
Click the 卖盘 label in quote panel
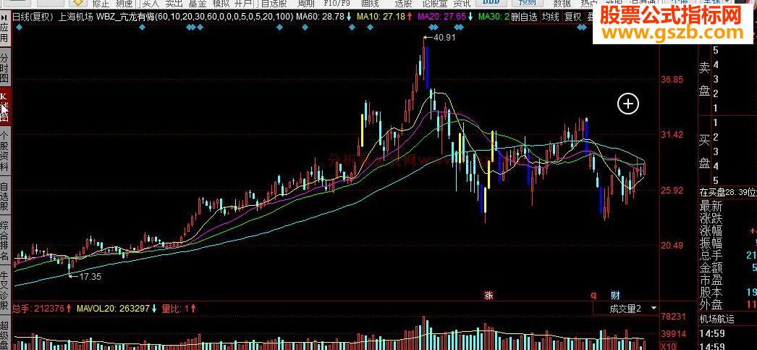point(704,80)
